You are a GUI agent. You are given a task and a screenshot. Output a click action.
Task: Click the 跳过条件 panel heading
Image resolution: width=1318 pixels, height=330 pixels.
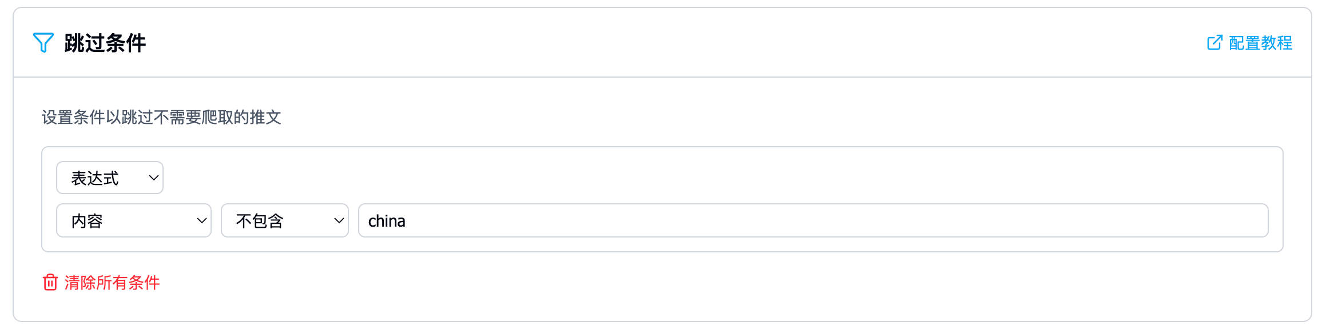coord(105,43)
